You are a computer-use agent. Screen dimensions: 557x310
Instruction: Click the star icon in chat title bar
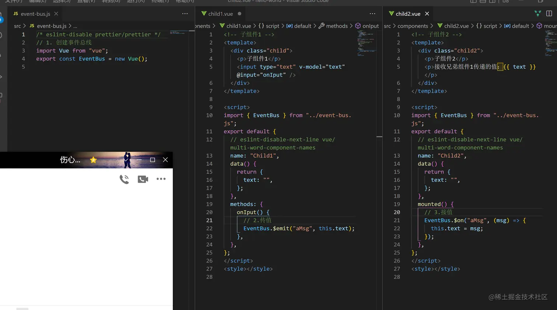(93, 160)
